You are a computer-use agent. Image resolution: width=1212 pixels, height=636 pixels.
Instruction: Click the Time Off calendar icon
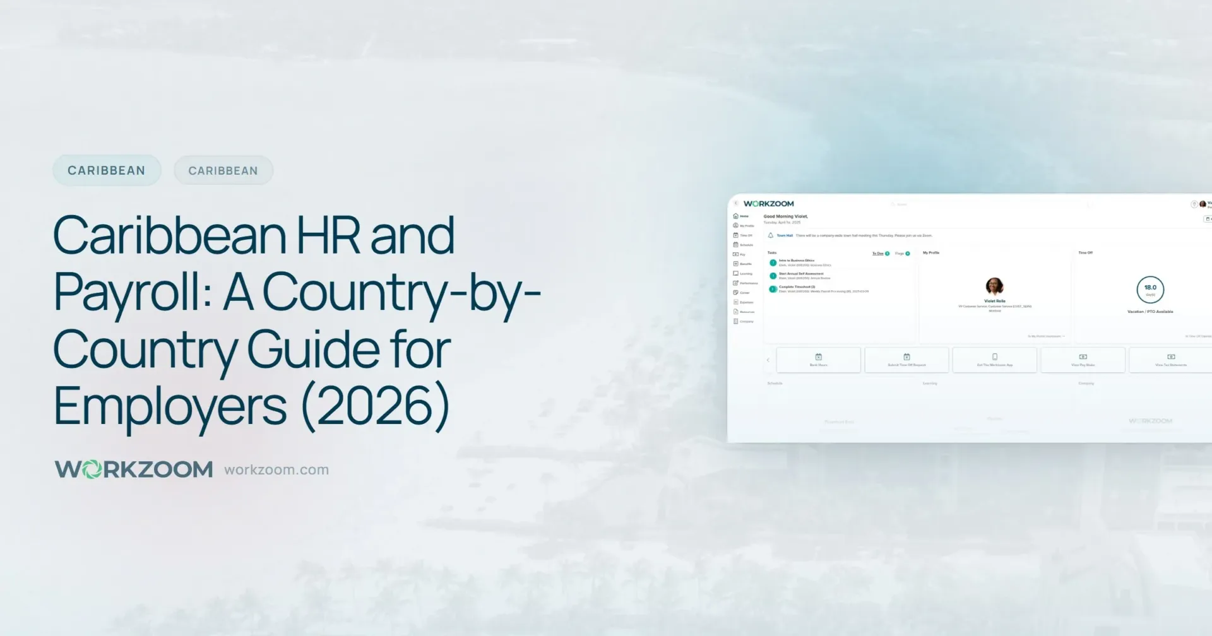pos(736,235)
